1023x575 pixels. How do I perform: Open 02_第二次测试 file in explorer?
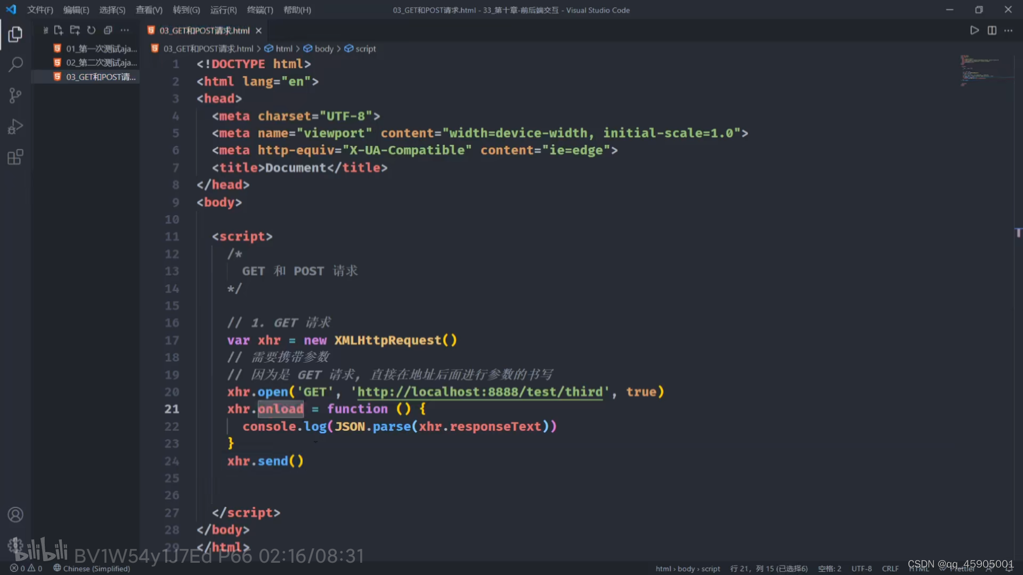pyautogui.click(x=101, y=63)
